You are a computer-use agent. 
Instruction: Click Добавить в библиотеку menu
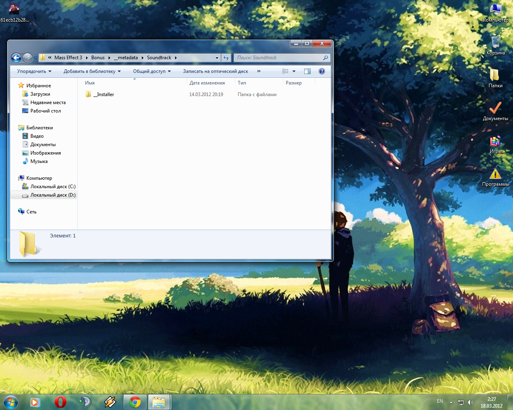(92, 71)
